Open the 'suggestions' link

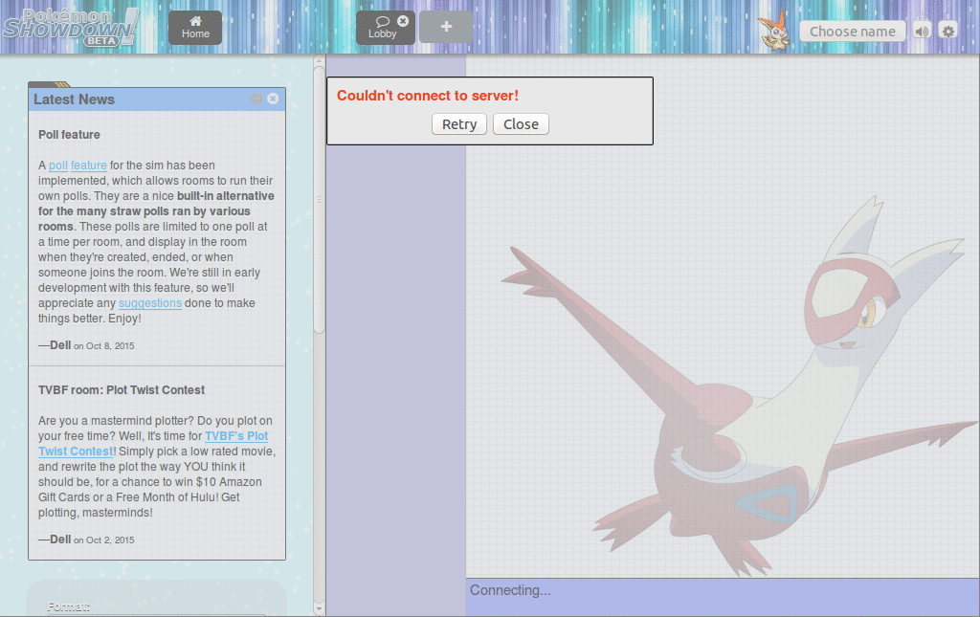[150, 303]
